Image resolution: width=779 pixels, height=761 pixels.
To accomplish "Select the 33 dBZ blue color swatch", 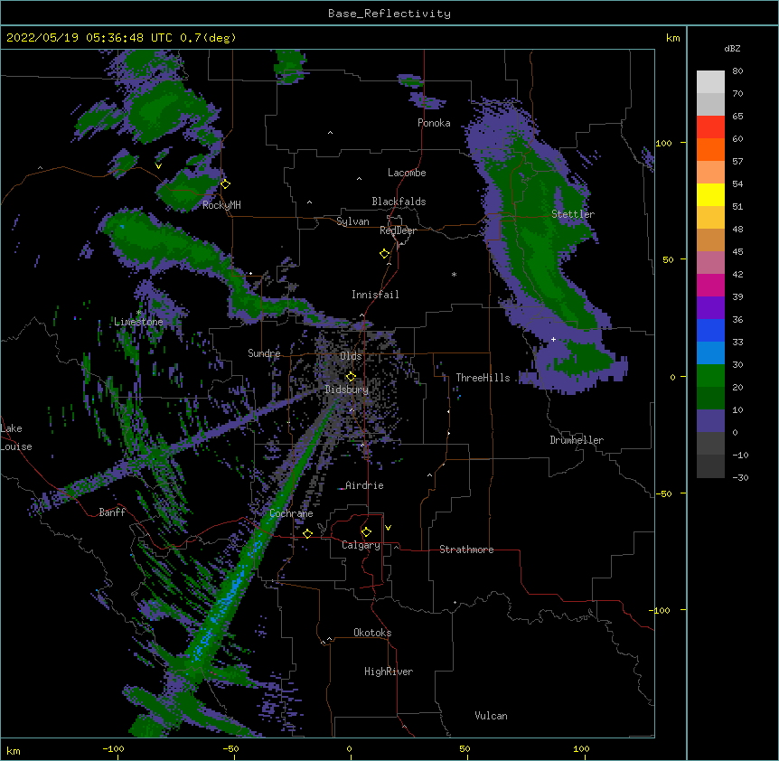I will pos(710,352).
